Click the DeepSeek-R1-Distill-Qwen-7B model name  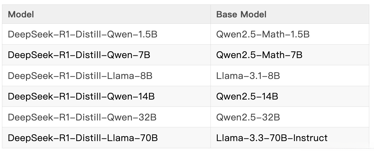[79, 55]
